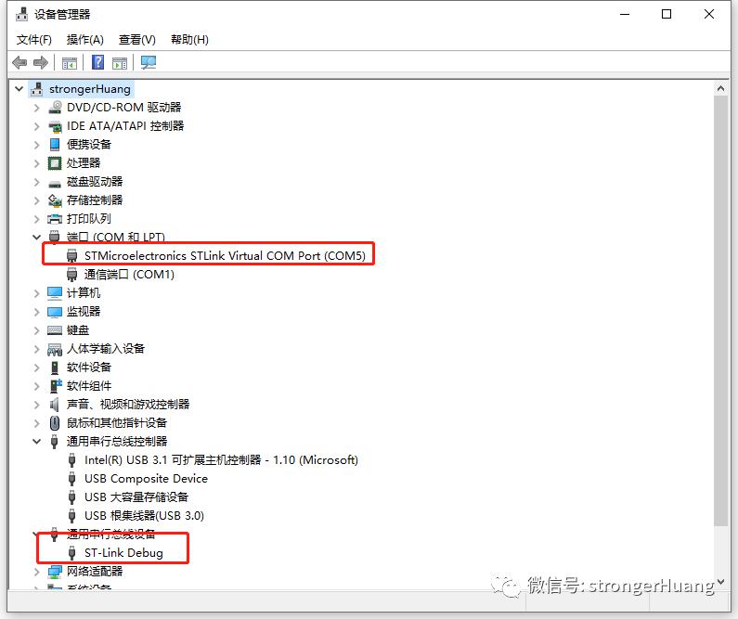Click the show/hide action pane icon
This screenshot has width=738, height=619.
click(x=120, y=62)
